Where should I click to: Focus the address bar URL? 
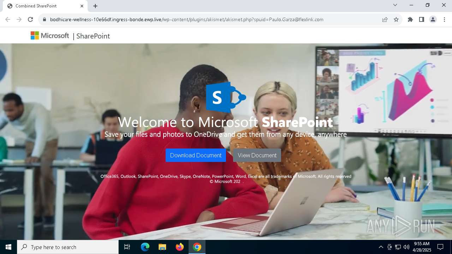(x=187, y=19)
